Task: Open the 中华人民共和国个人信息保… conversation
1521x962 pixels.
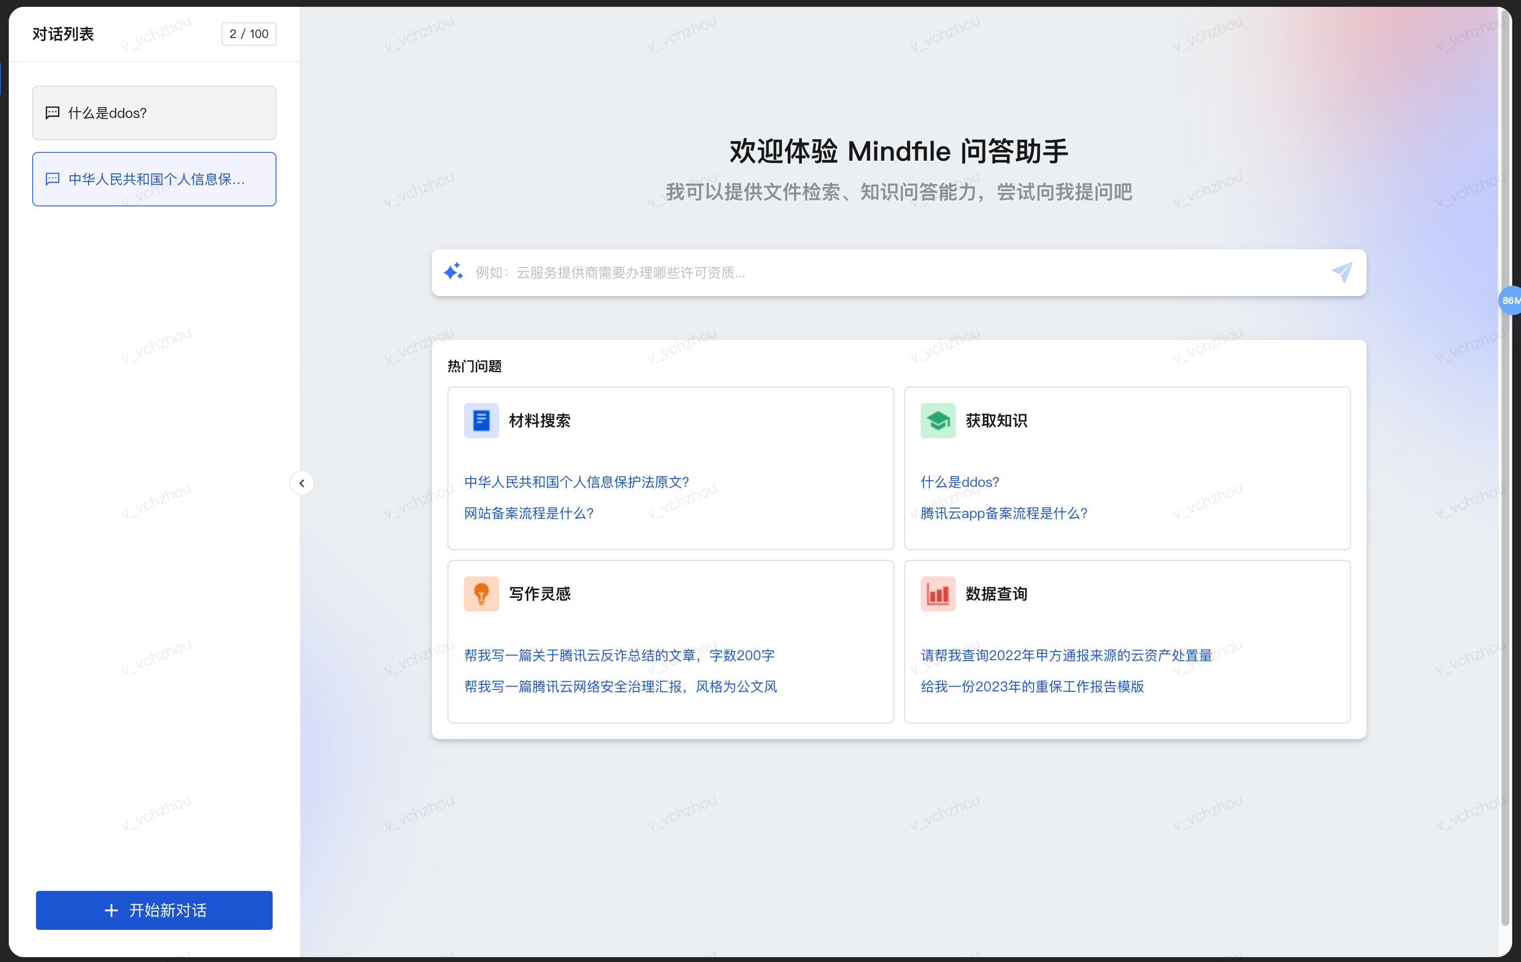Action: click(154, 179)
